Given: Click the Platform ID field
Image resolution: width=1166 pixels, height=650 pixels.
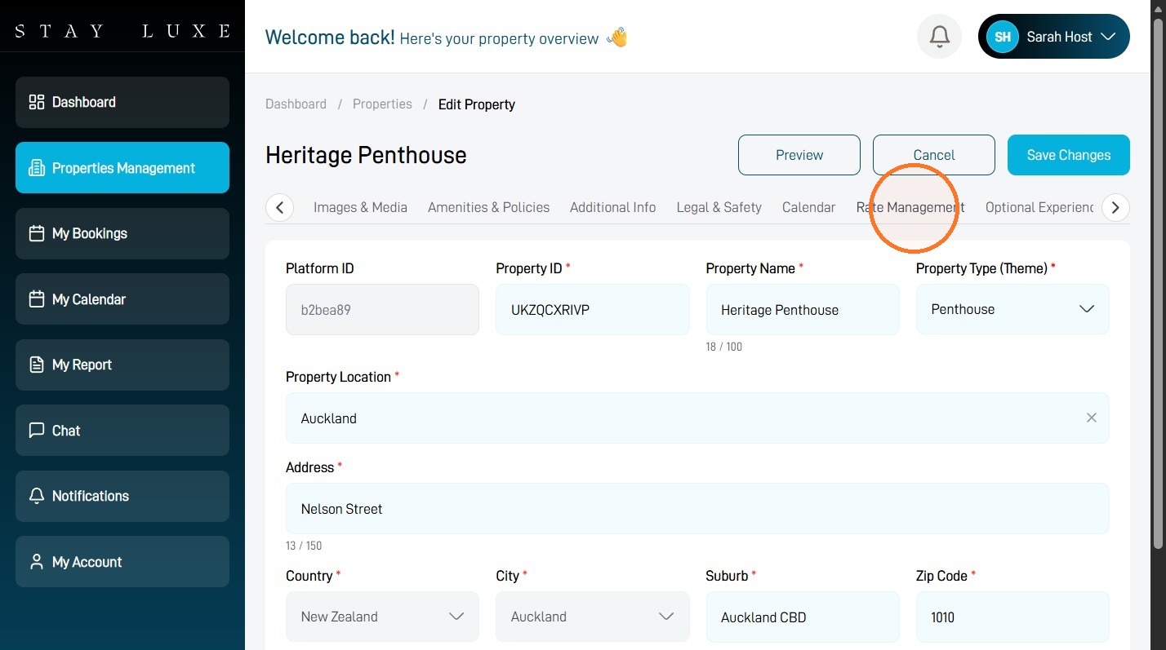Looking at the screenshot, I should 382,309.
